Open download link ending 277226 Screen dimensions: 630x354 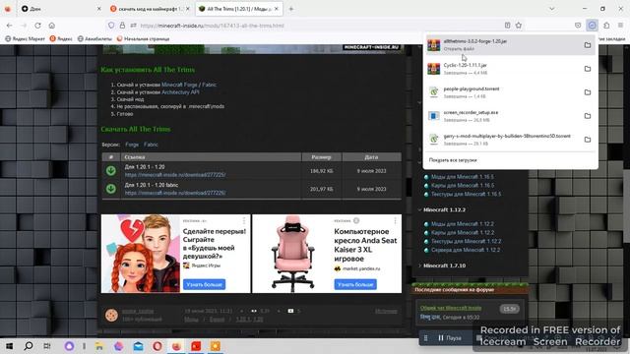pyautogui.click(x=175, y=193)
